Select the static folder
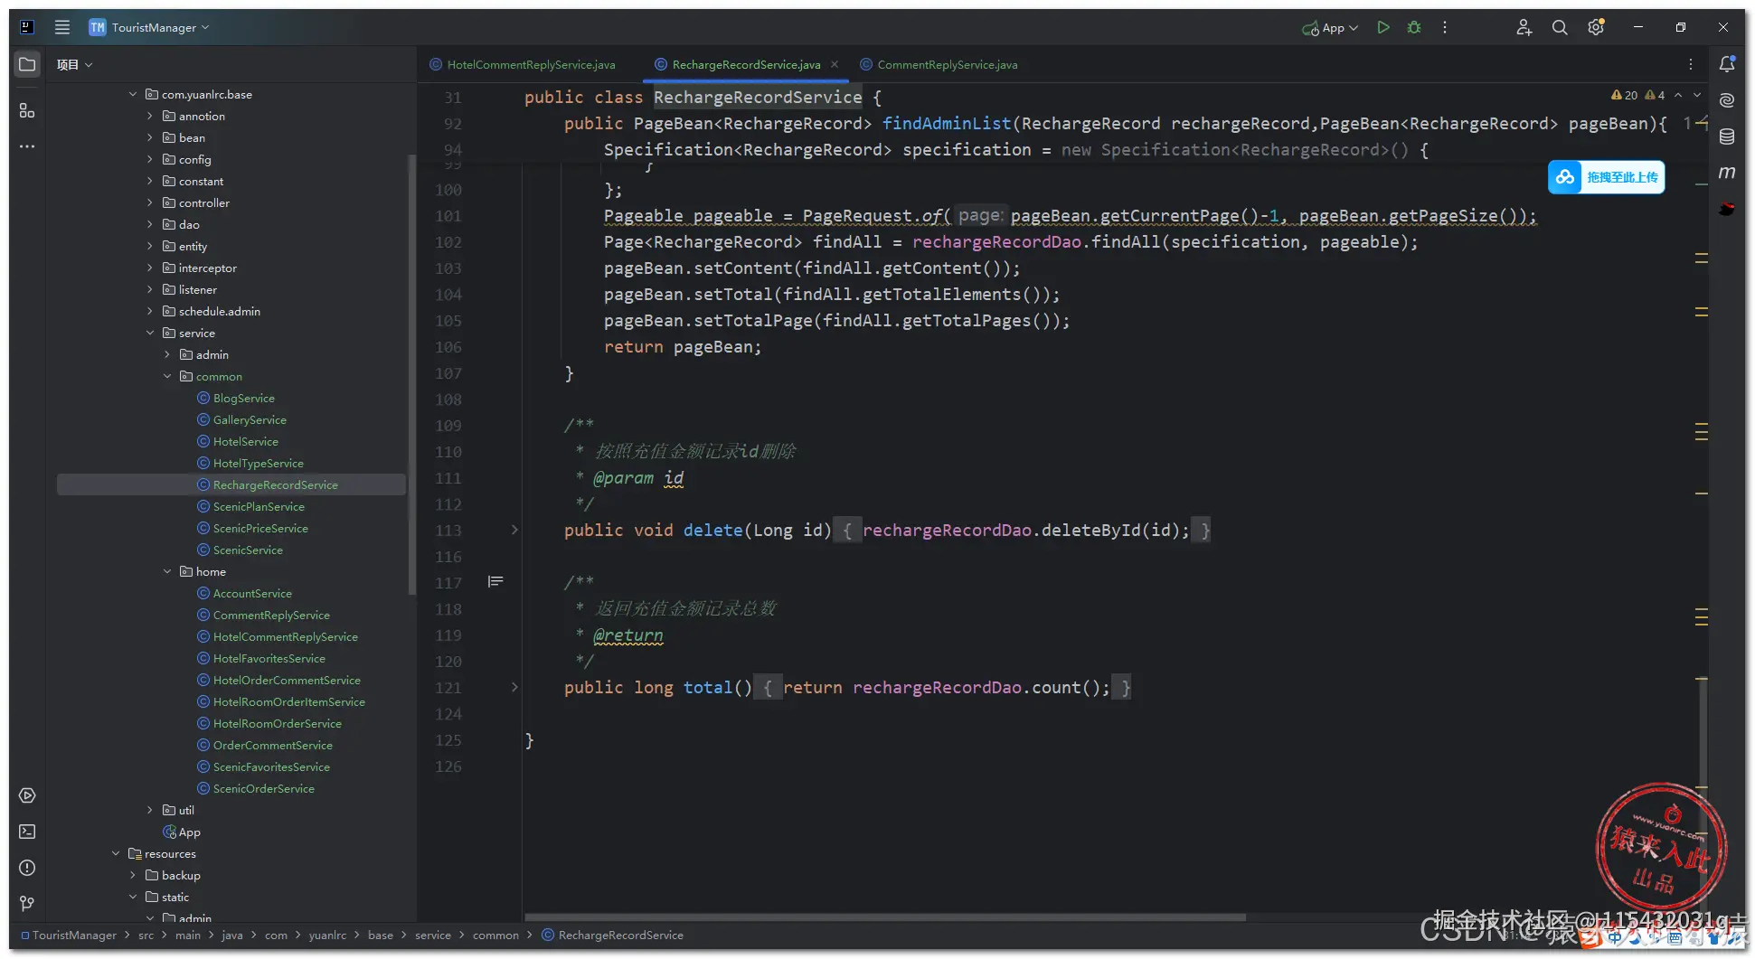 pos(175,897)
